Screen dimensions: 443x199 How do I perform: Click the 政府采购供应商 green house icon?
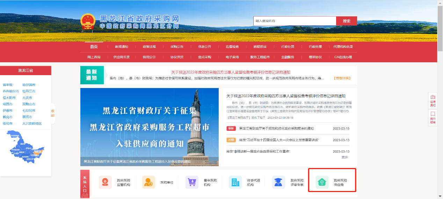click(x=322, y=182)
